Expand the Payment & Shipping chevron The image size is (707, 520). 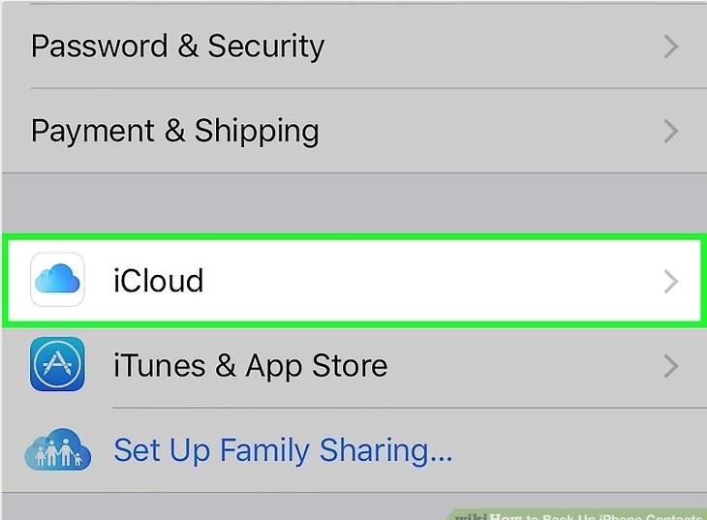[x=670, y=131]
